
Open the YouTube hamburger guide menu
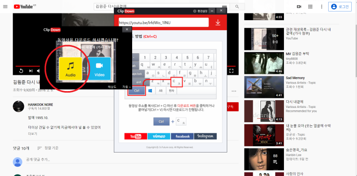[5, 7]
